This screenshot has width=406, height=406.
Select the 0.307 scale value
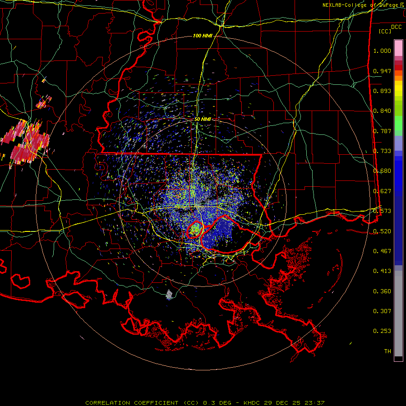pos(382,311)
